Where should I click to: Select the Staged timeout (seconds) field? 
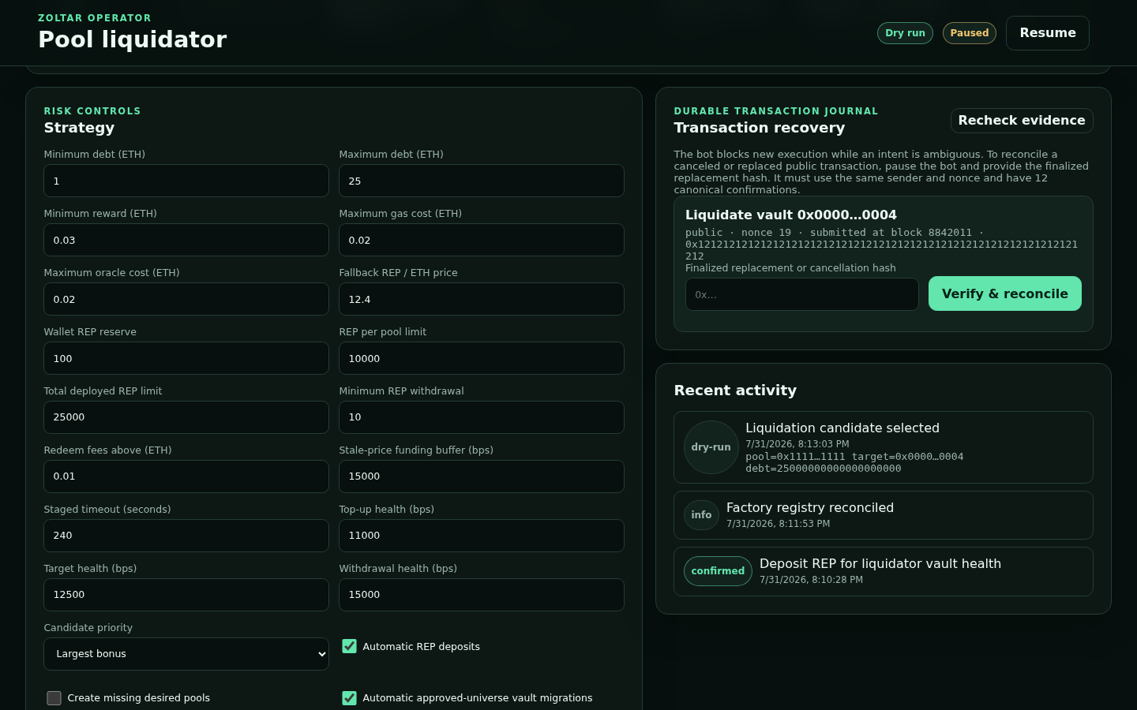[x=186, y=536]
